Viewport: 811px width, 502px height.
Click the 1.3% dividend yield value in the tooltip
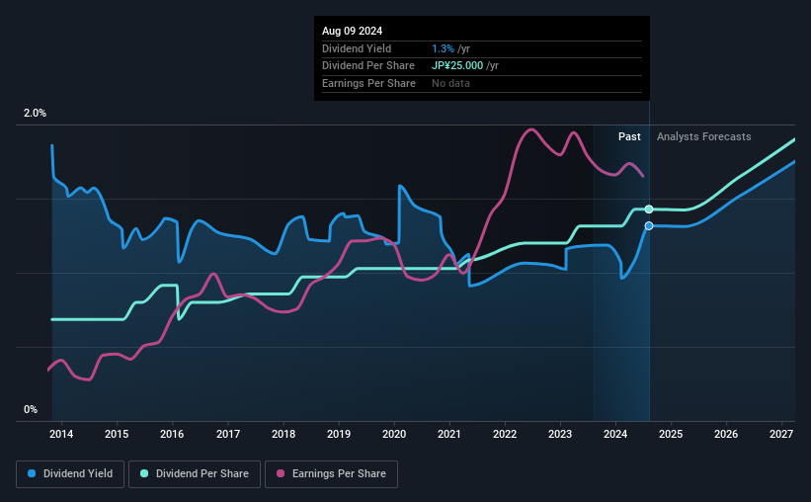point(443,48)
